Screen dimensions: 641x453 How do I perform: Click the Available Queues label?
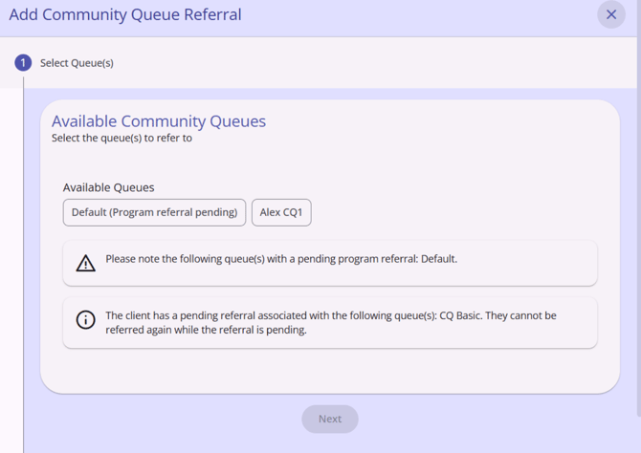click(108, 187)
